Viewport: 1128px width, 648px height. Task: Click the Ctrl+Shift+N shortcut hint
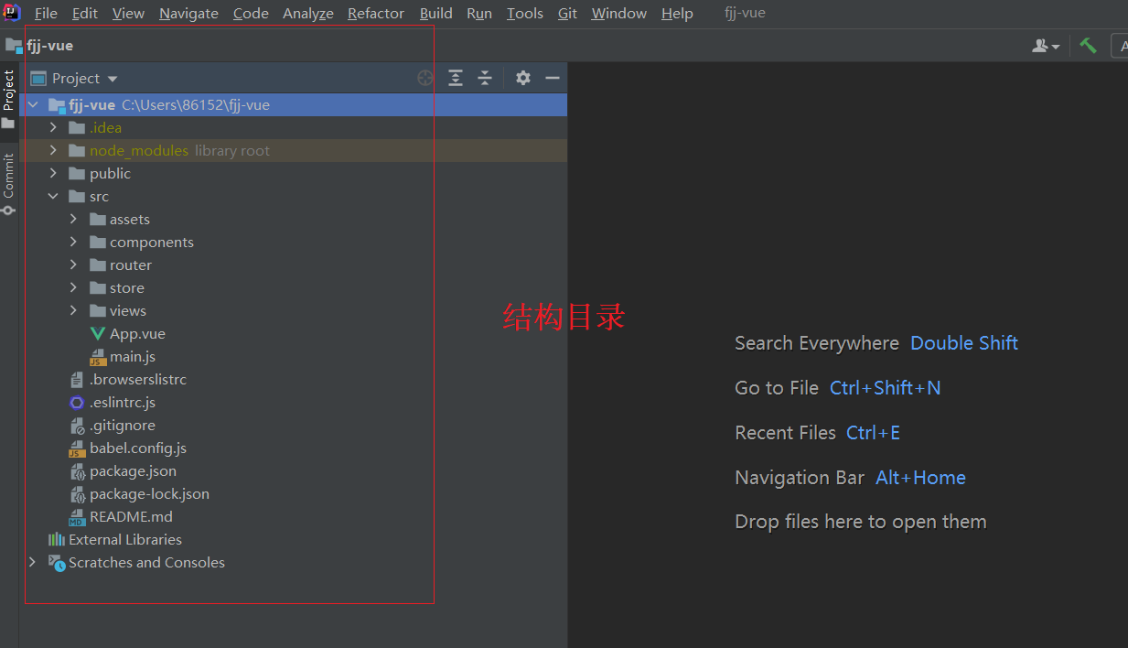click(885, 388)
